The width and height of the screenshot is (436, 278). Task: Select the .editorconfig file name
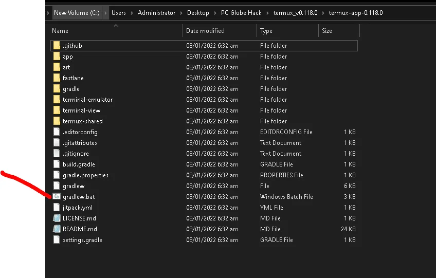click(x=80, y=132)
